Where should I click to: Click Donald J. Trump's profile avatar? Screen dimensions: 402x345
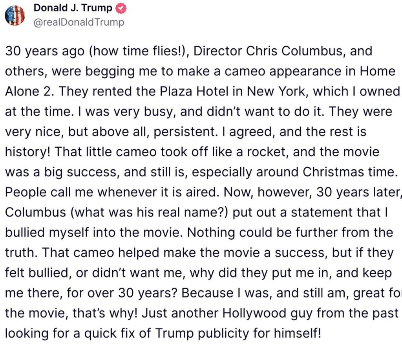(x=15, y=16)
